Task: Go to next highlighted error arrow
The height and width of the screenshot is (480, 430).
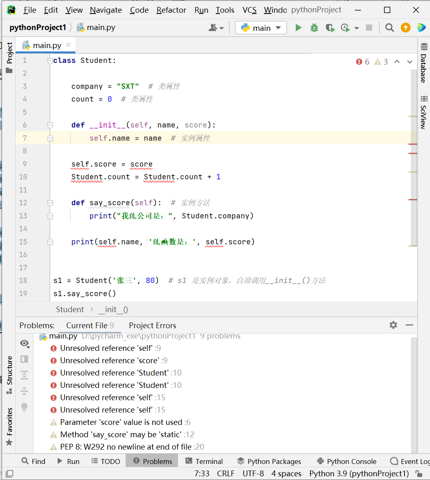Action: (410, 62)
